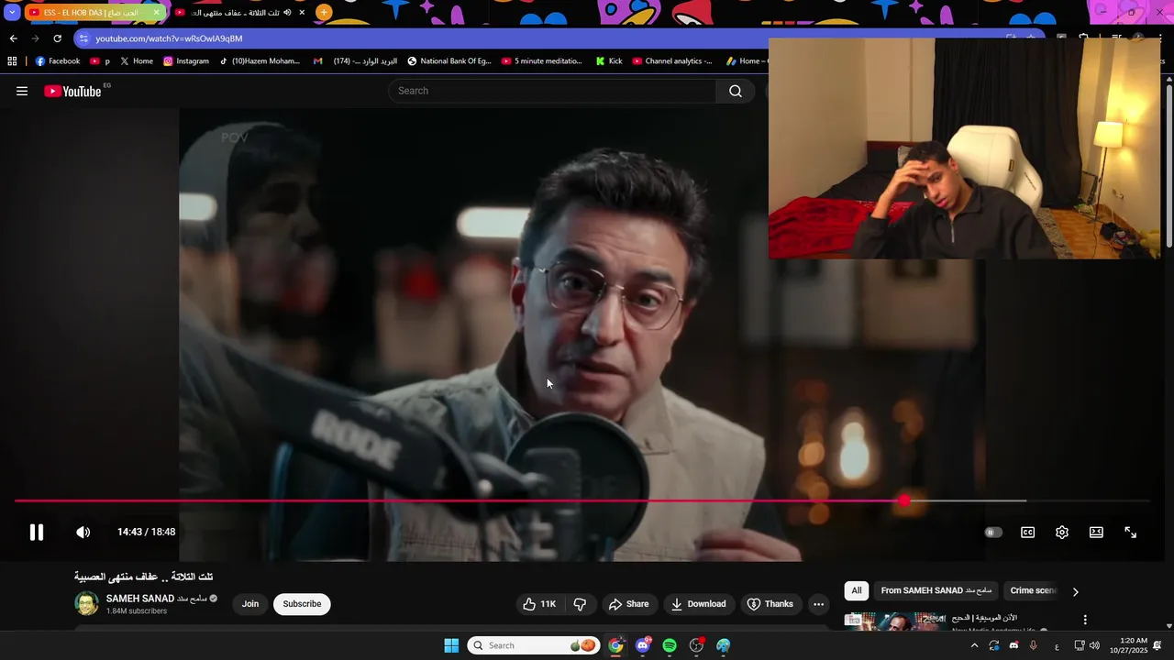Open the Apps grid in bookmarks bar
The image size is (1174, 660).
[x=12, y=61]
